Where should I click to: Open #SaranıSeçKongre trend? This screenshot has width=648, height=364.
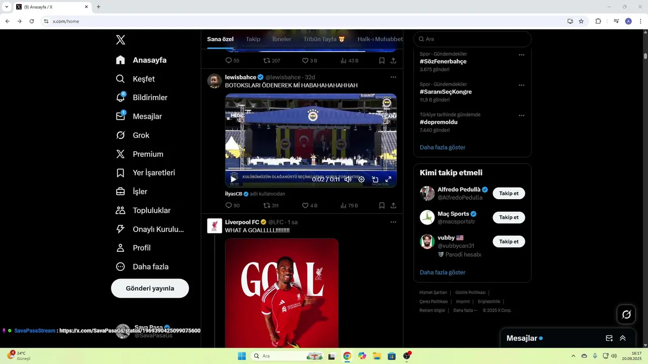[445, 92]
